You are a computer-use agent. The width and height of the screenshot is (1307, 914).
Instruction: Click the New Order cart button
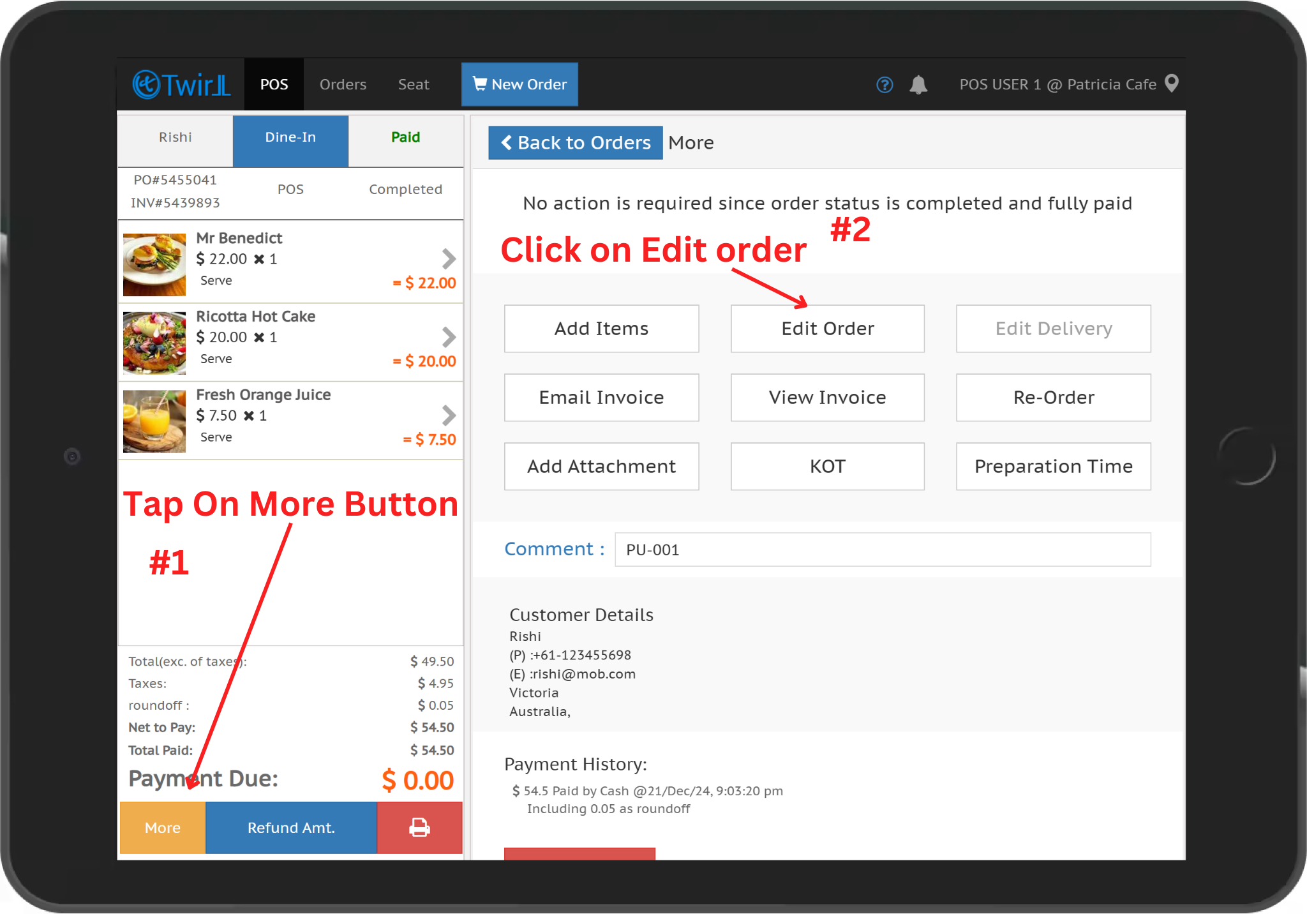click(x=519, y=84)
